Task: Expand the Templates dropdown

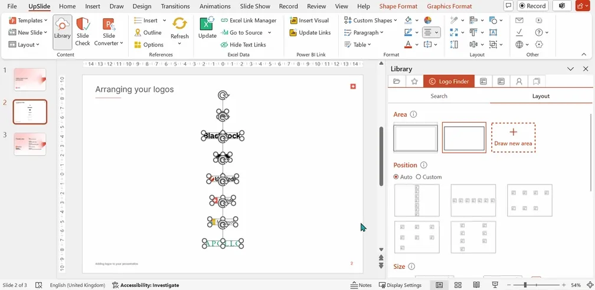Action: (28, 21)
